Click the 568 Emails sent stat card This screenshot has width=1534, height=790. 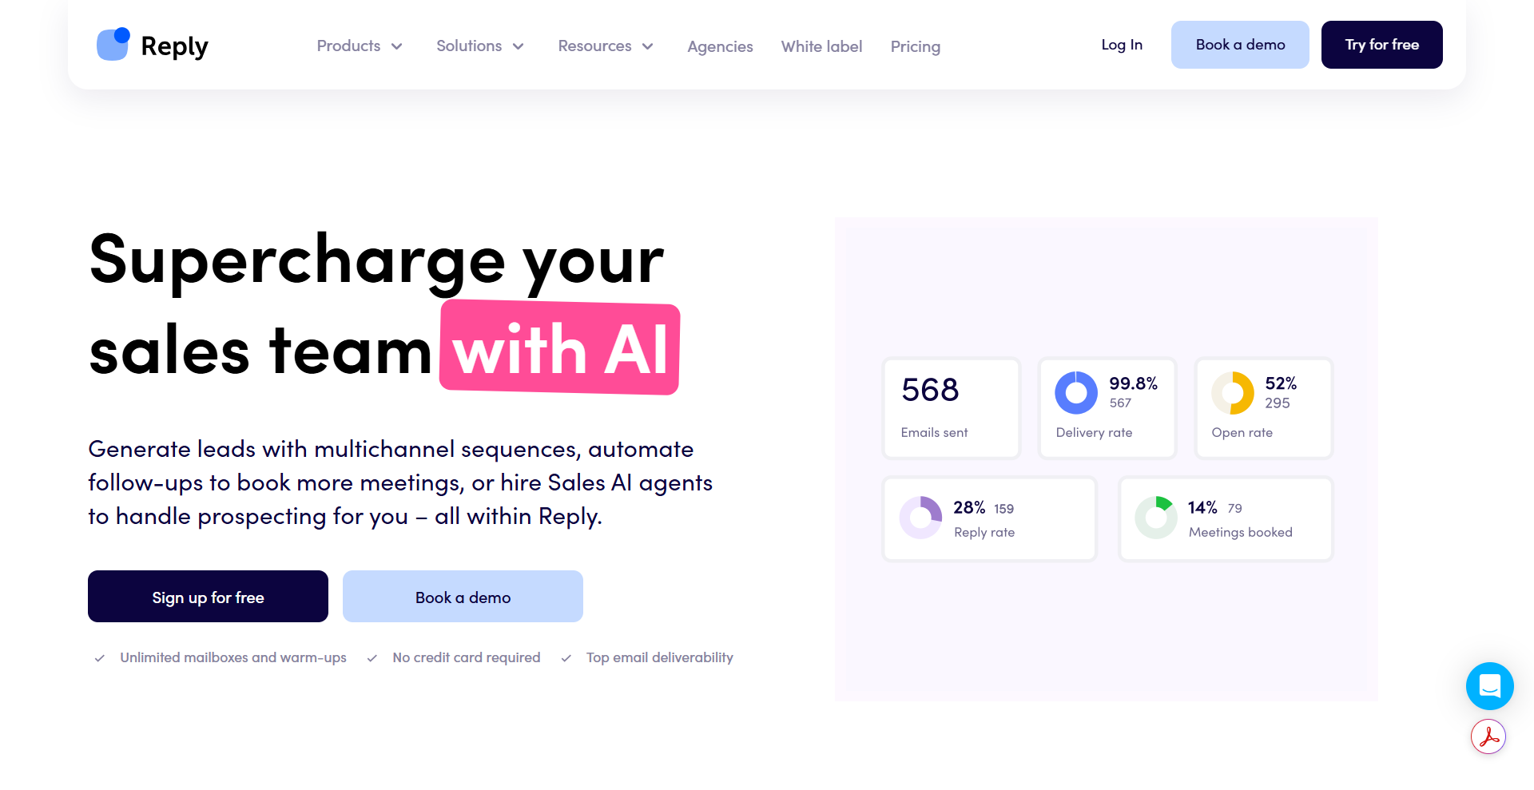click(952, 408)
